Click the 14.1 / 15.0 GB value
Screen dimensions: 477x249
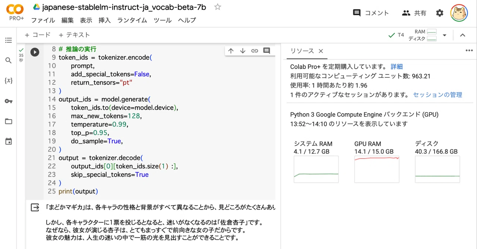tap(374, 151)
